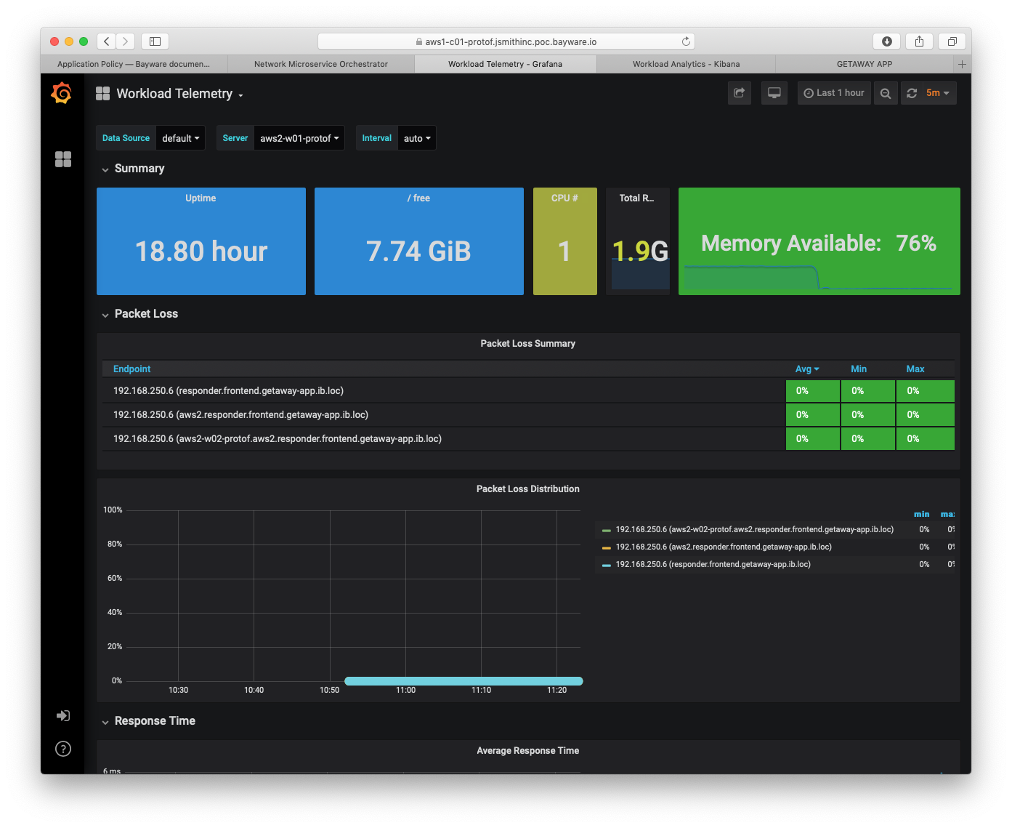Click the Safari forward arrow button

point(126,41)
